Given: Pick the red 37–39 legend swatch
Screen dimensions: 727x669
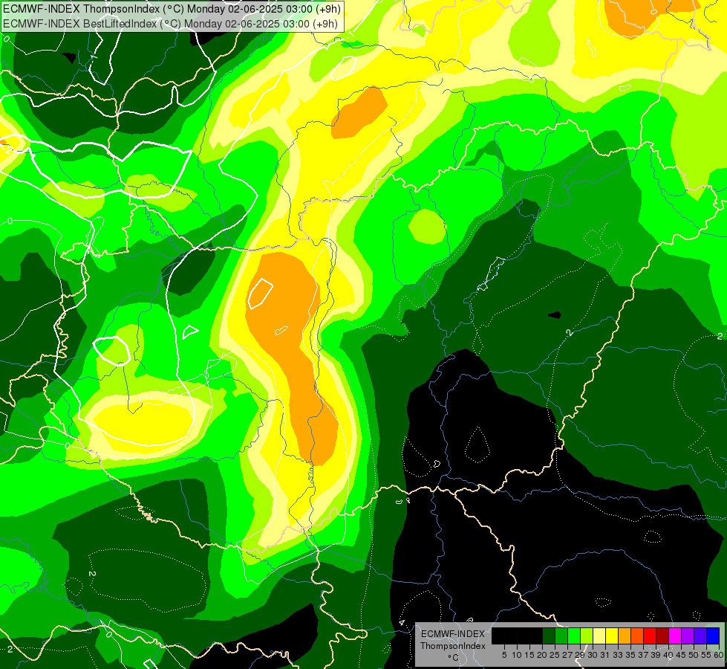Looking at the screenshot, I should [x=650, y=636].
